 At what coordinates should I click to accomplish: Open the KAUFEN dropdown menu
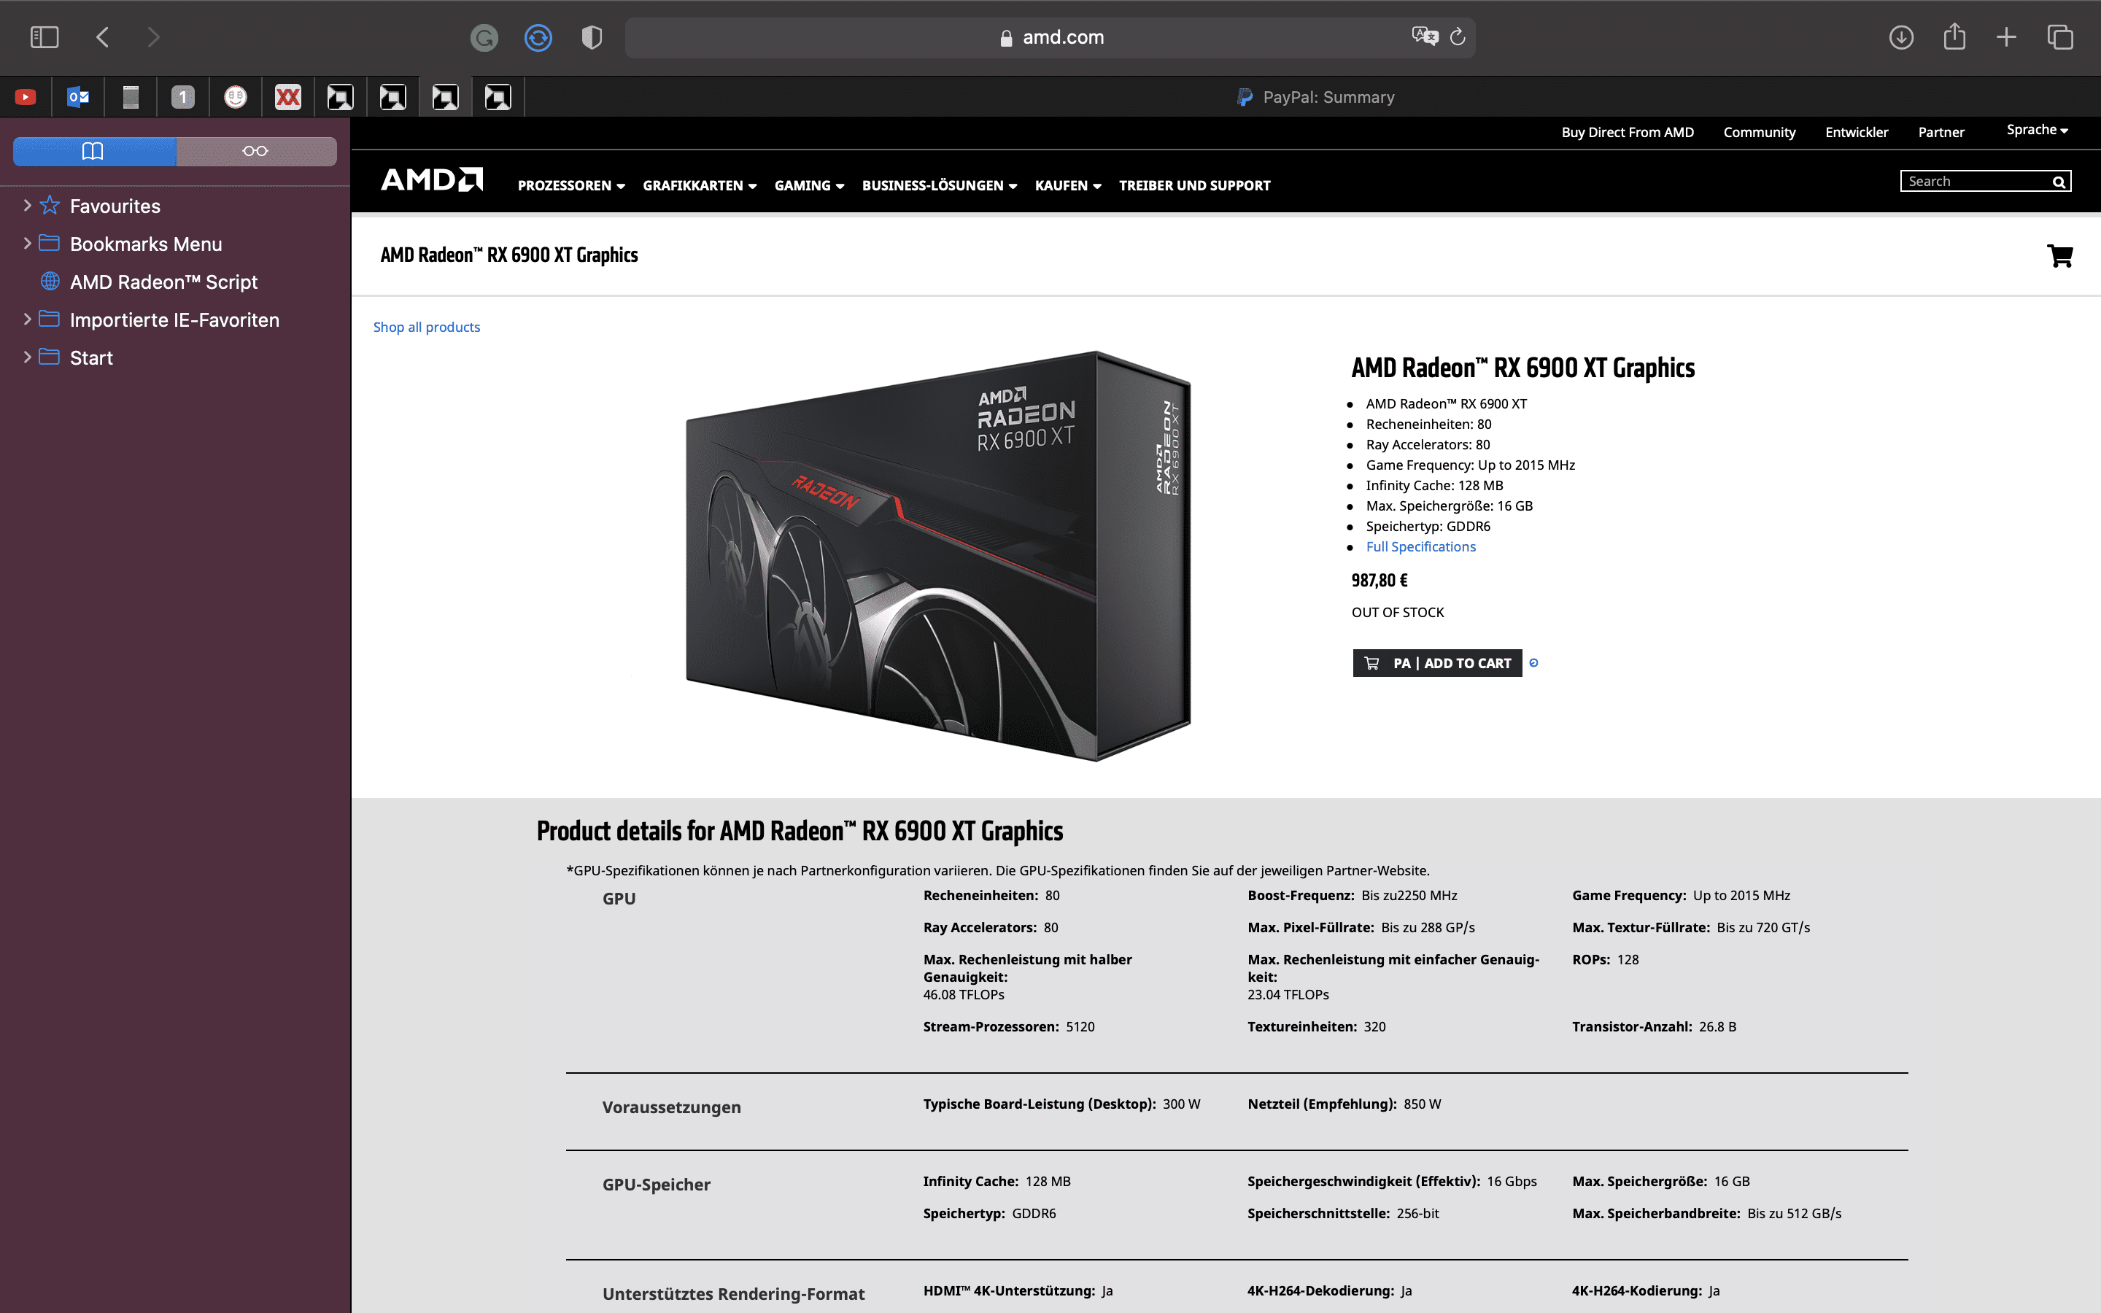click(x=1068, y=186)
